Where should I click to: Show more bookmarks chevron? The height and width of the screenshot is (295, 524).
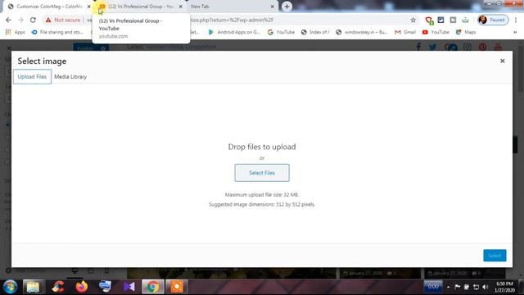(x=515, y=32)
